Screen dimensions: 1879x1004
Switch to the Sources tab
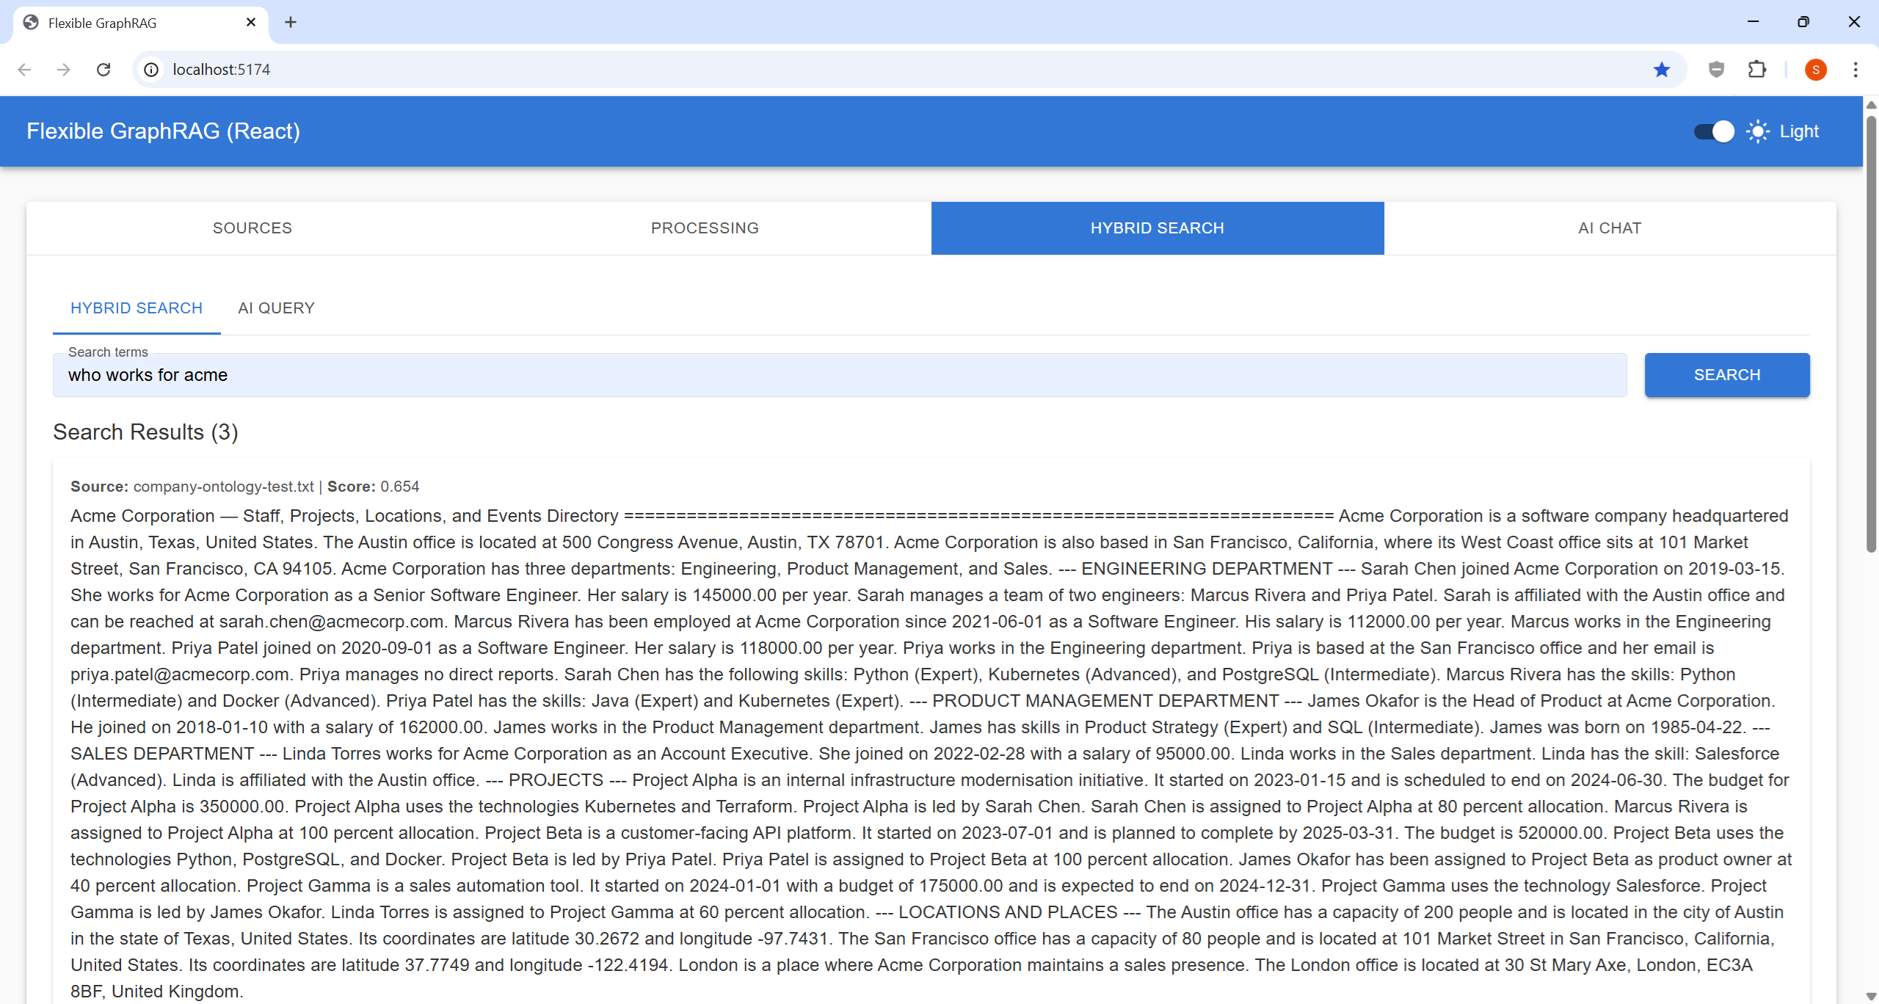[252, 228]
